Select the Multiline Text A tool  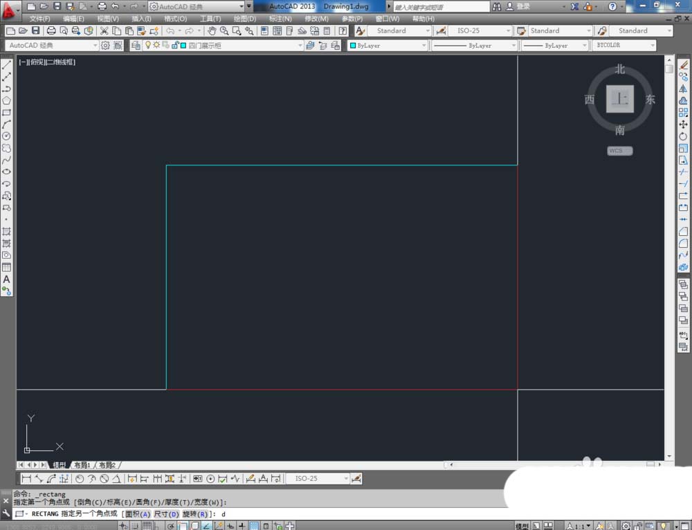coord(7,280)
